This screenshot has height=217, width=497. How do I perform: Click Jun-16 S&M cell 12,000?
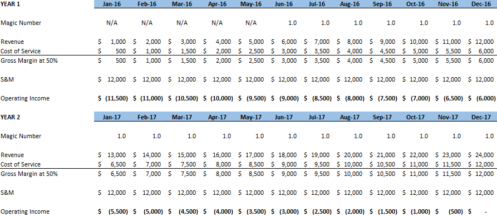[x=288, y=79]
